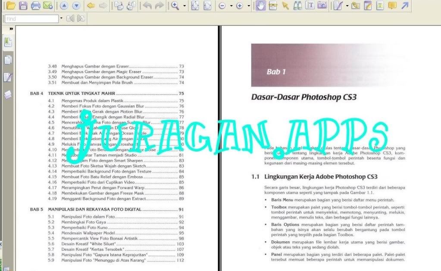This screenshot has height=271, width=441.
Task: Click the notepad with pencil icon
Action: coord(368,6)
